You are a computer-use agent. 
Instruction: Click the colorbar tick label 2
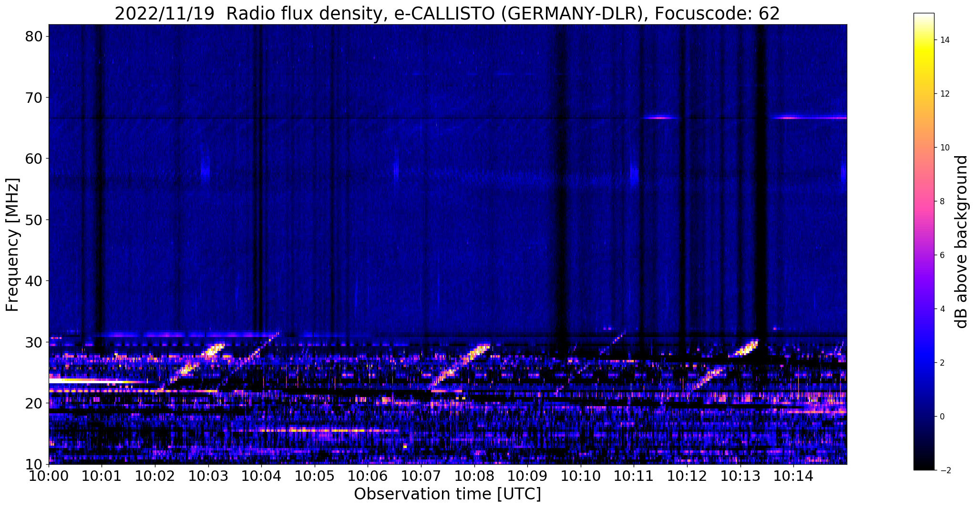tap(942, 363)
